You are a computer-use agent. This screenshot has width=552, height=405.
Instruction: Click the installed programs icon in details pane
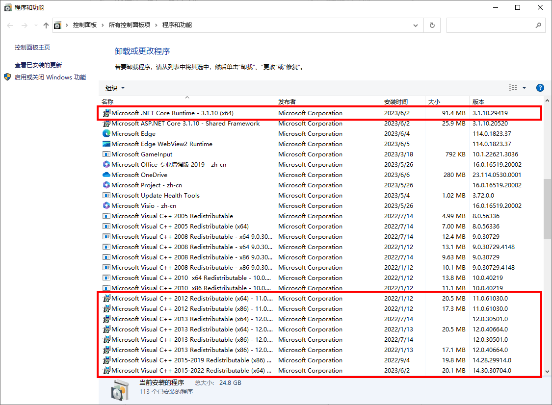[120, 390]
